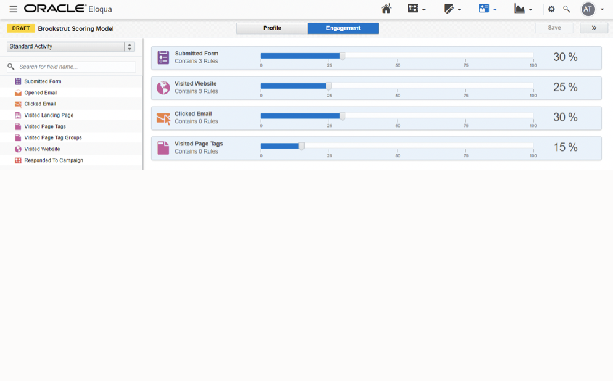
Task: Click the Submitted Form card title
Action: point(197,54)
